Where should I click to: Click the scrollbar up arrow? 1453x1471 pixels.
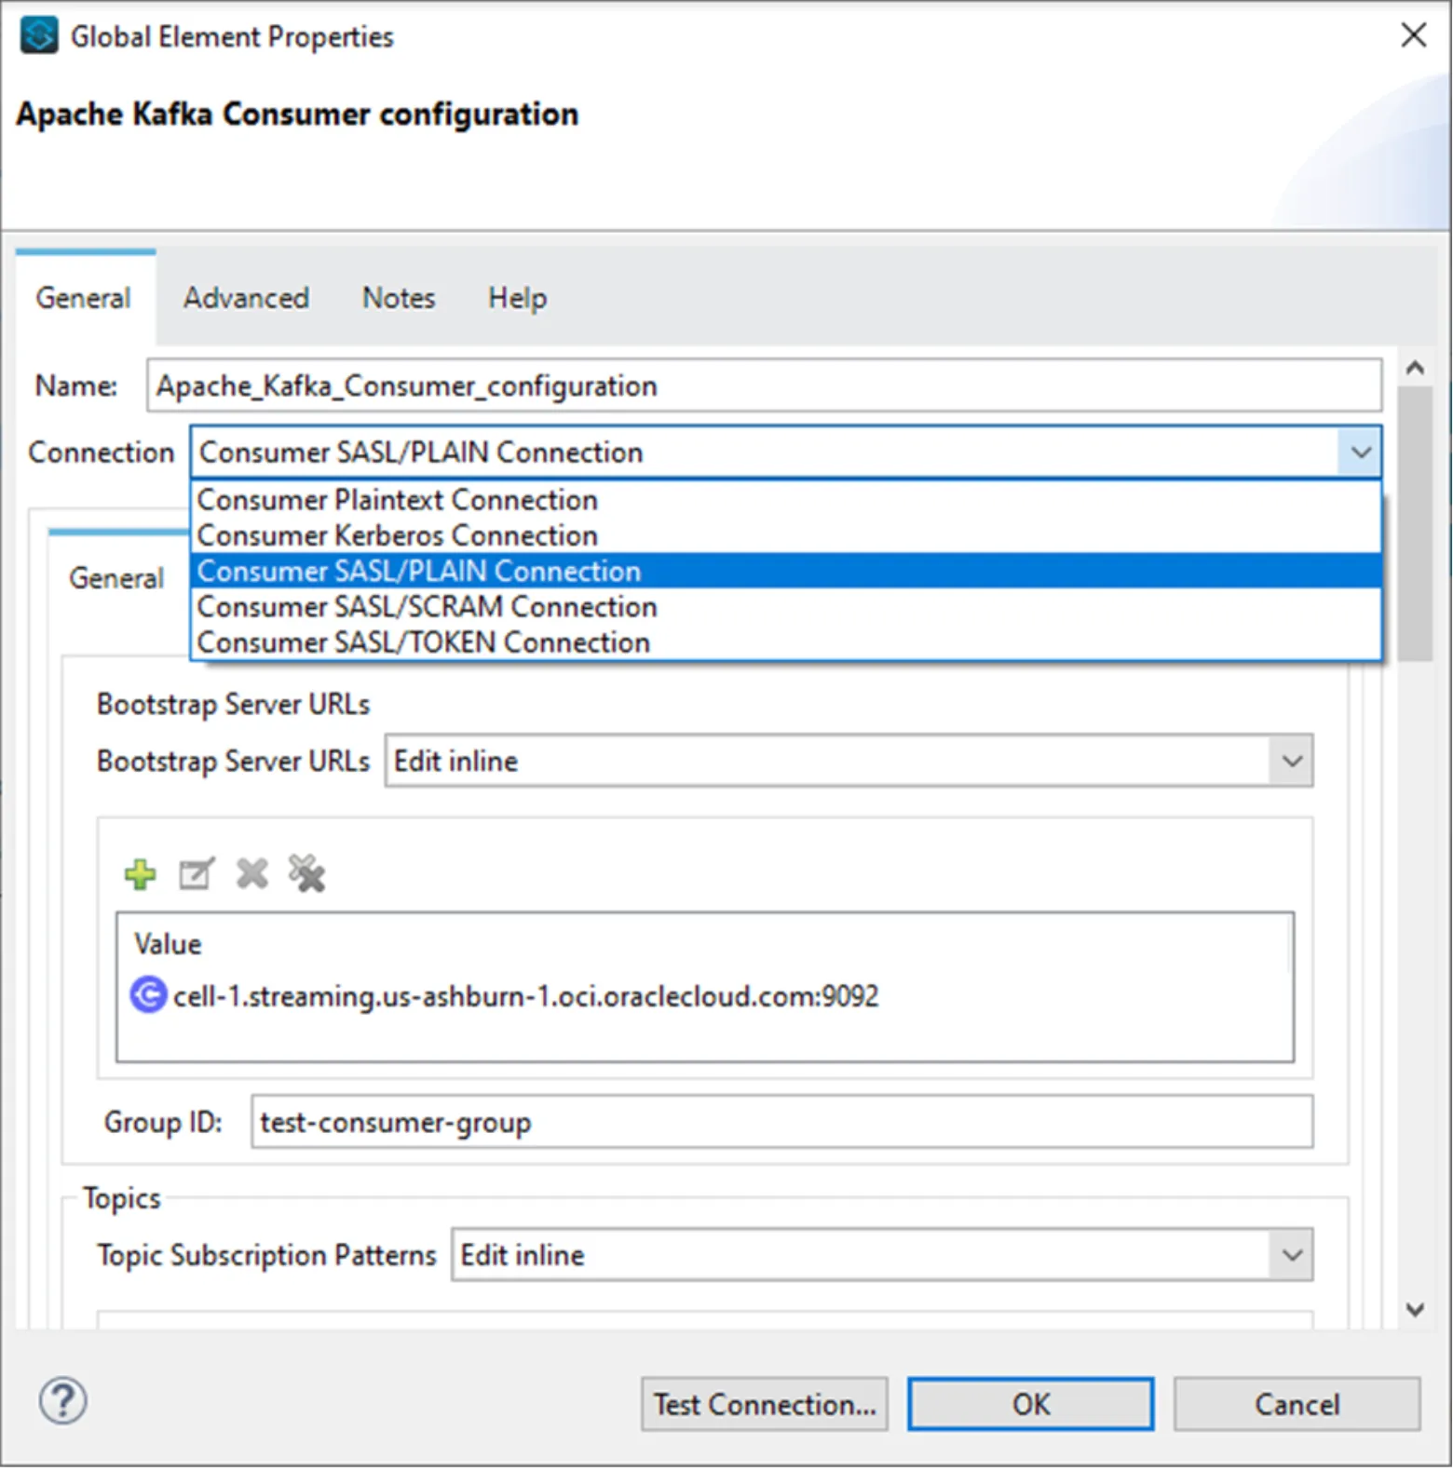click(x=1416, y=367)
